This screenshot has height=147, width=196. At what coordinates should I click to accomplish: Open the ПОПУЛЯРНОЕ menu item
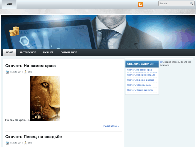pos(69,52)
